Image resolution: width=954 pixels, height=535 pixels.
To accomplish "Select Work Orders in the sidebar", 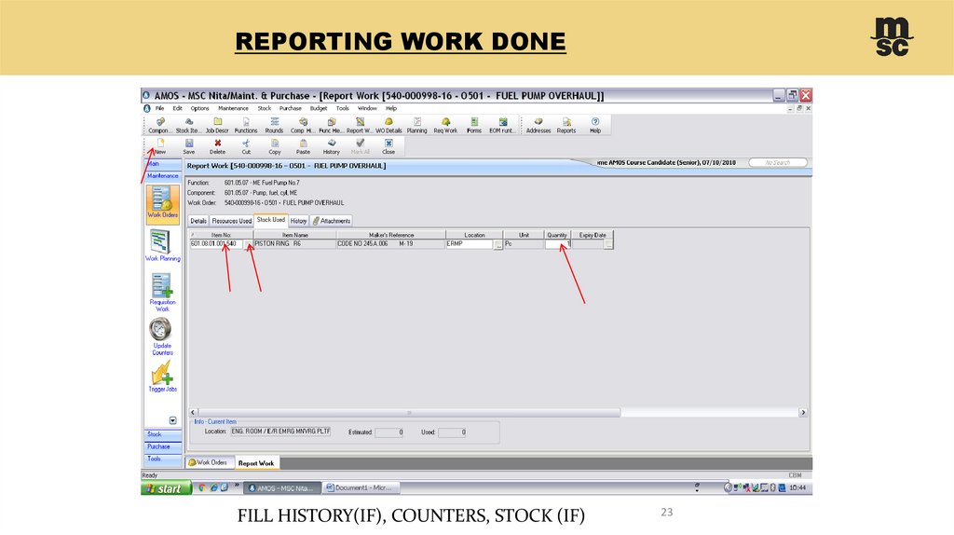I will click(x=162, y=202).
